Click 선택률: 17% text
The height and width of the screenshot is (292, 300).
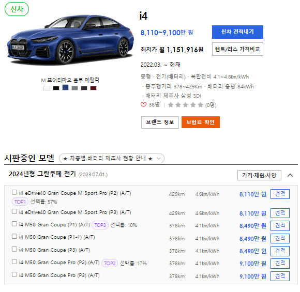coord(133,263)
